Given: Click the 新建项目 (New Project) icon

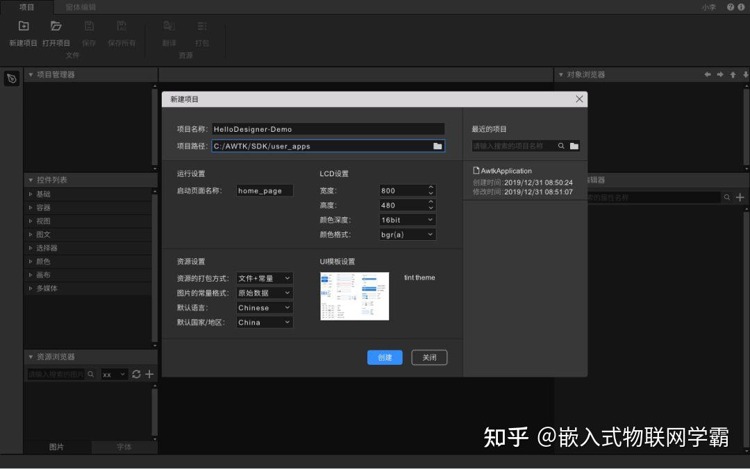Looking at the screenshot, I should click(x=23, y=26).
